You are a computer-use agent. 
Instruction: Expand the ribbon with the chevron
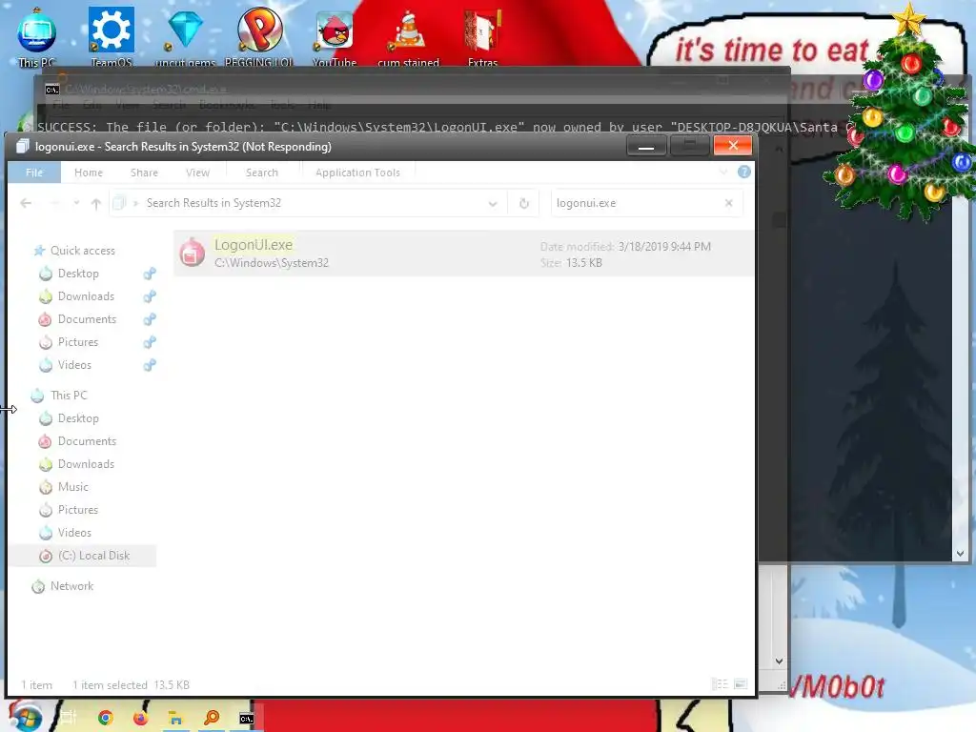[723, 172]
